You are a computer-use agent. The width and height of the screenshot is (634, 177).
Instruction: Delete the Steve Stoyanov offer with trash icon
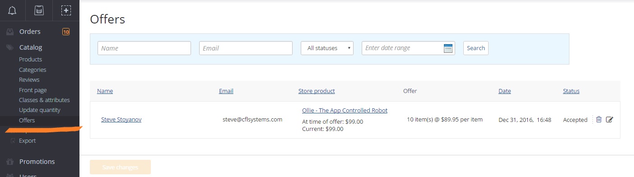[x=599, y=120]
